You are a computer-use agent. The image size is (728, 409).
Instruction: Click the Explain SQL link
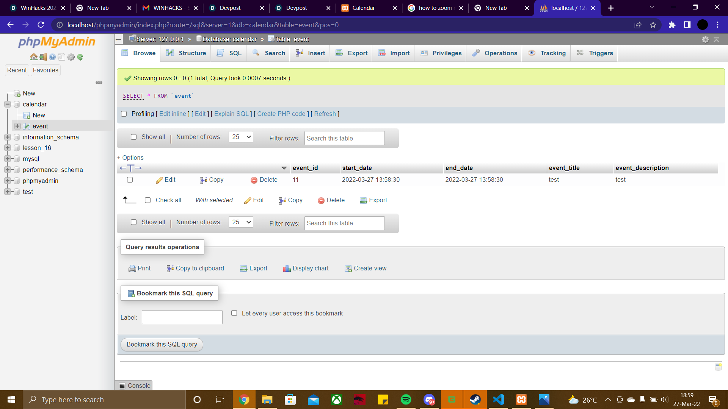pyautogui.click(x=231, y=114)
